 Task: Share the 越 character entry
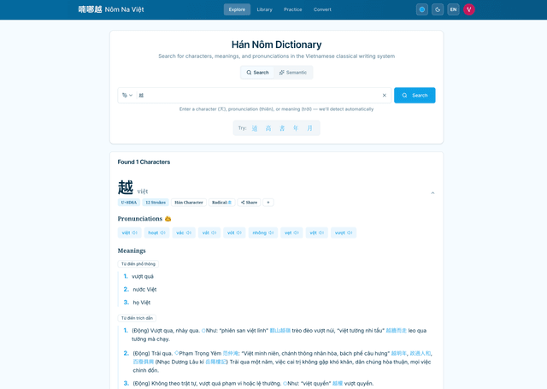coord(249,203)
